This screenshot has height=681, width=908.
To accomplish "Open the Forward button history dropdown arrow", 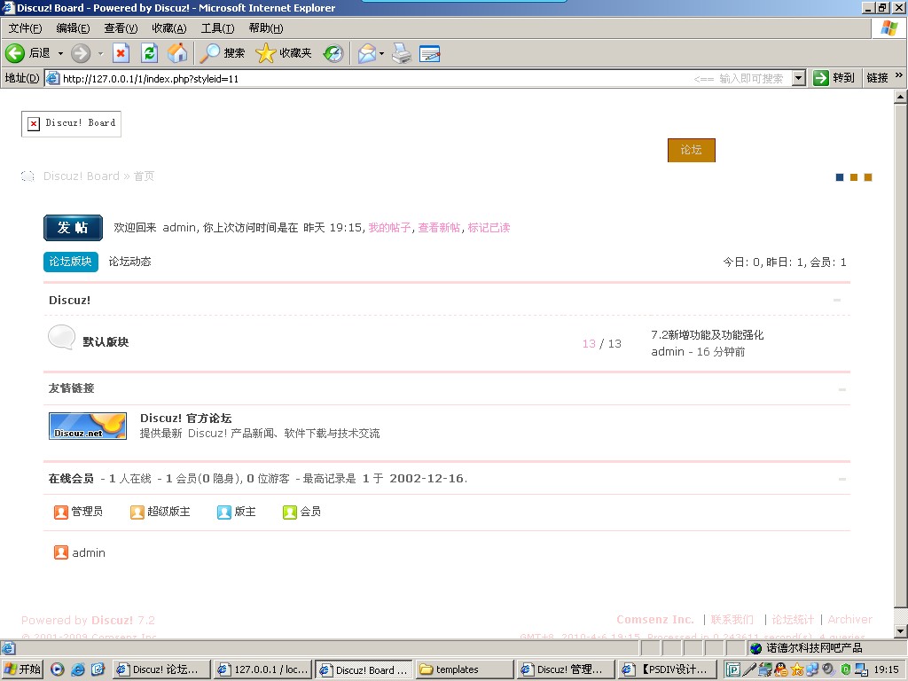I will (100, 53).
